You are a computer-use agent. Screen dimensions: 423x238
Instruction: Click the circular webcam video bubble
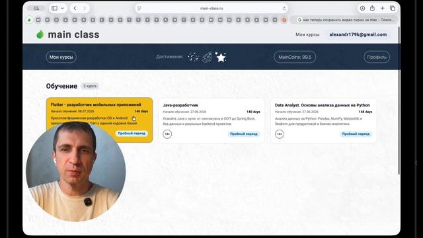tap(75, 172)
